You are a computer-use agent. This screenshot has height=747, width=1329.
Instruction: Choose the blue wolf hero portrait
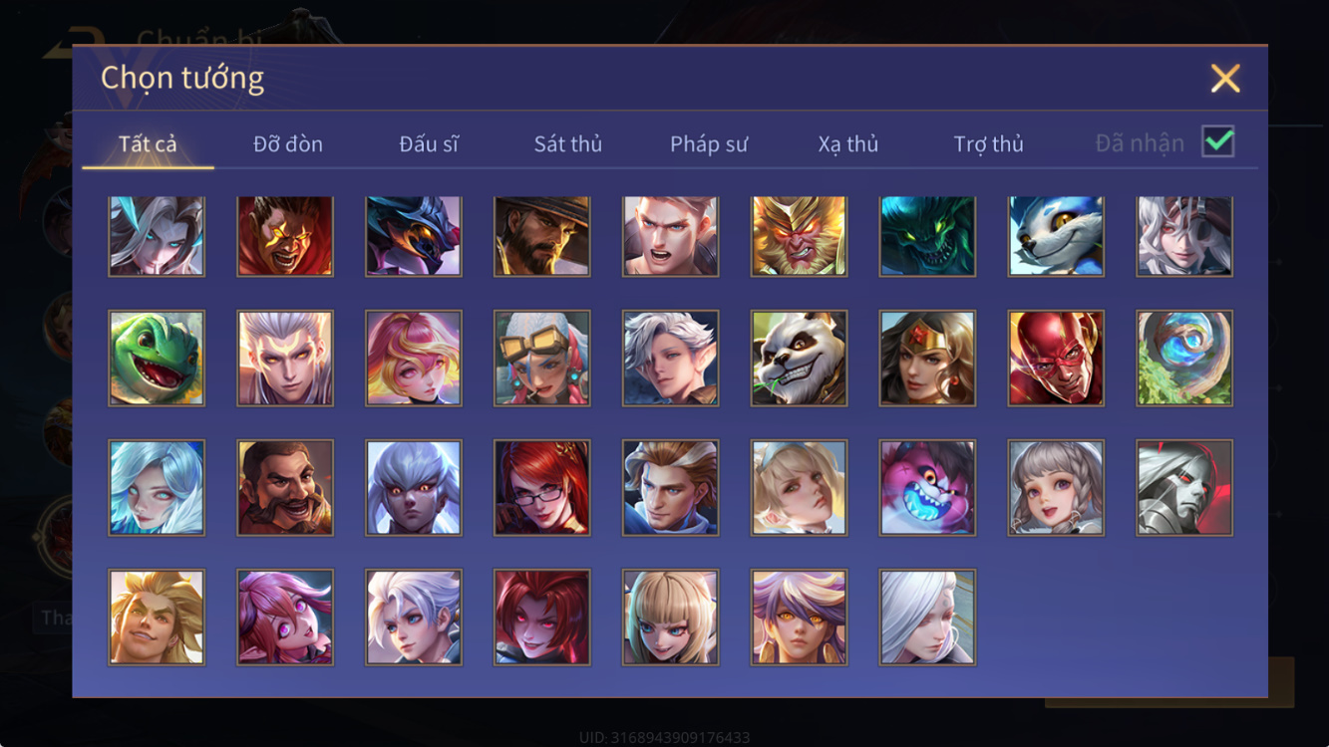pos(1057,236)
